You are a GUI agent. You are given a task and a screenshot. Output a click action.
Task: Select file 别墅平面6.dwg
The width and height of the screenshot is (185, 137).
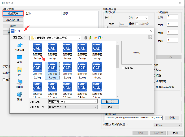[x=38, y=71]
